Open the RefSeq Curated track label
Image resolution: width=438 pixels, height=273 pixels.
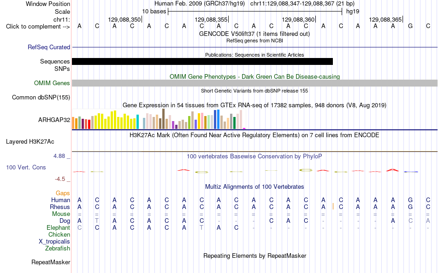[x=48, y=47]
